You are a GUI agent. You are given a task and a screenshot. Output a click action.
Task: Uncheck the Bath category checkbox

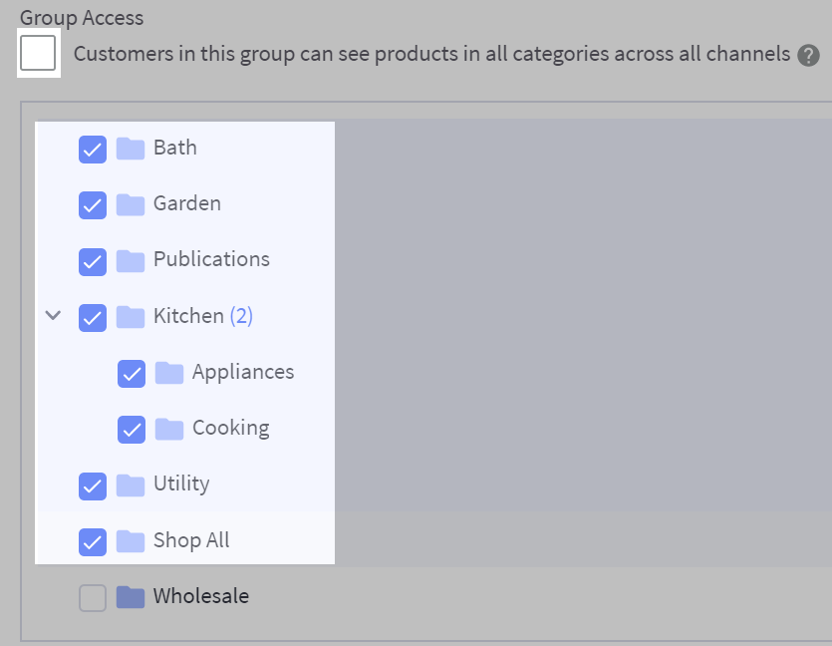(92, 149)
